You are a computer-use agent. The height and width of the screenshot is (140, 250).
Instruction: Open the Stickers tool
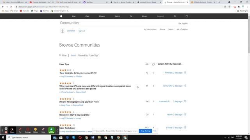[x=36, y=130]
